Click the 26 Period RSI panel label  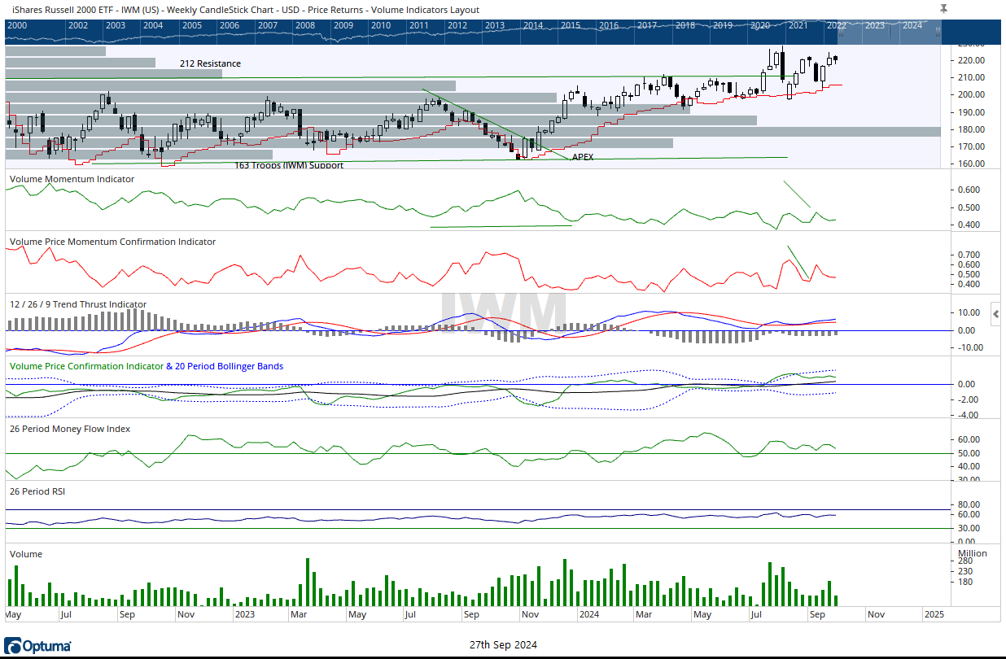(x=37, y=491)
